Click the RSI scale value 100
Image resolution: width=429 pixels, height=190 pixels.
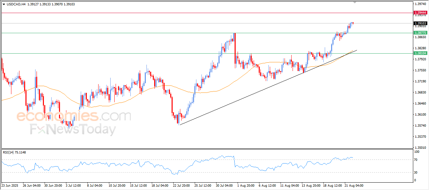point(417,152)
